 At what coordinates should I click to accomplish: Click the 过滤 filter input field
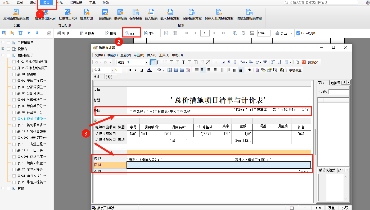point(339,92)
